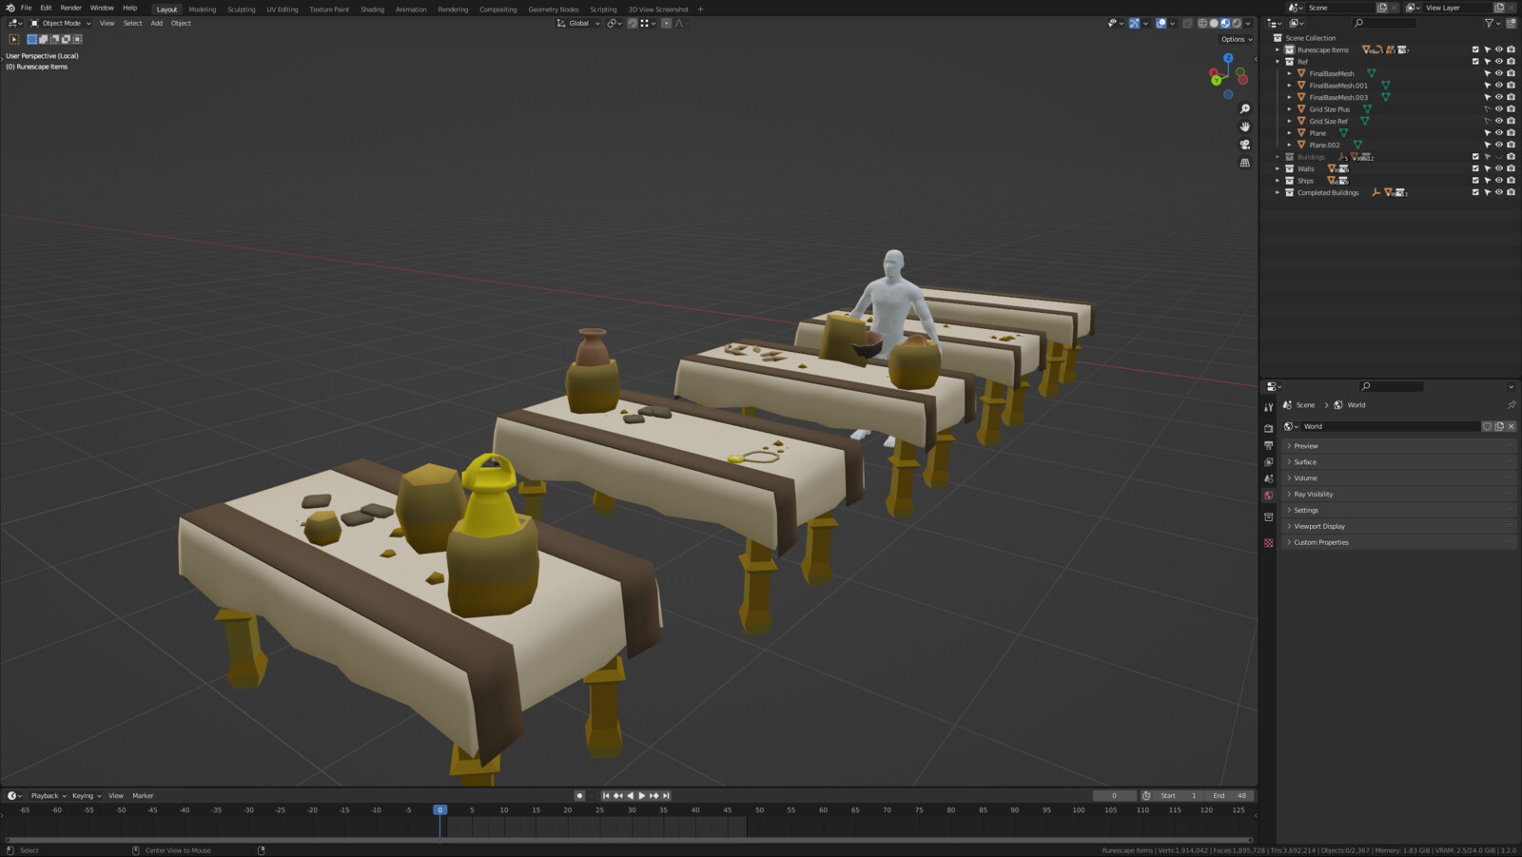
Task: Expand the Runescape Items collection
Action: pos(1278,49)
